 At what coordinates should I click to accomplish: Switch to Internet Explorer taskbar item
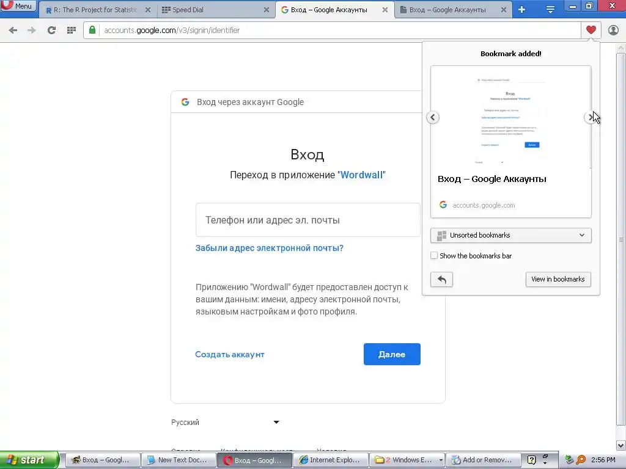(x=331, y=460)
